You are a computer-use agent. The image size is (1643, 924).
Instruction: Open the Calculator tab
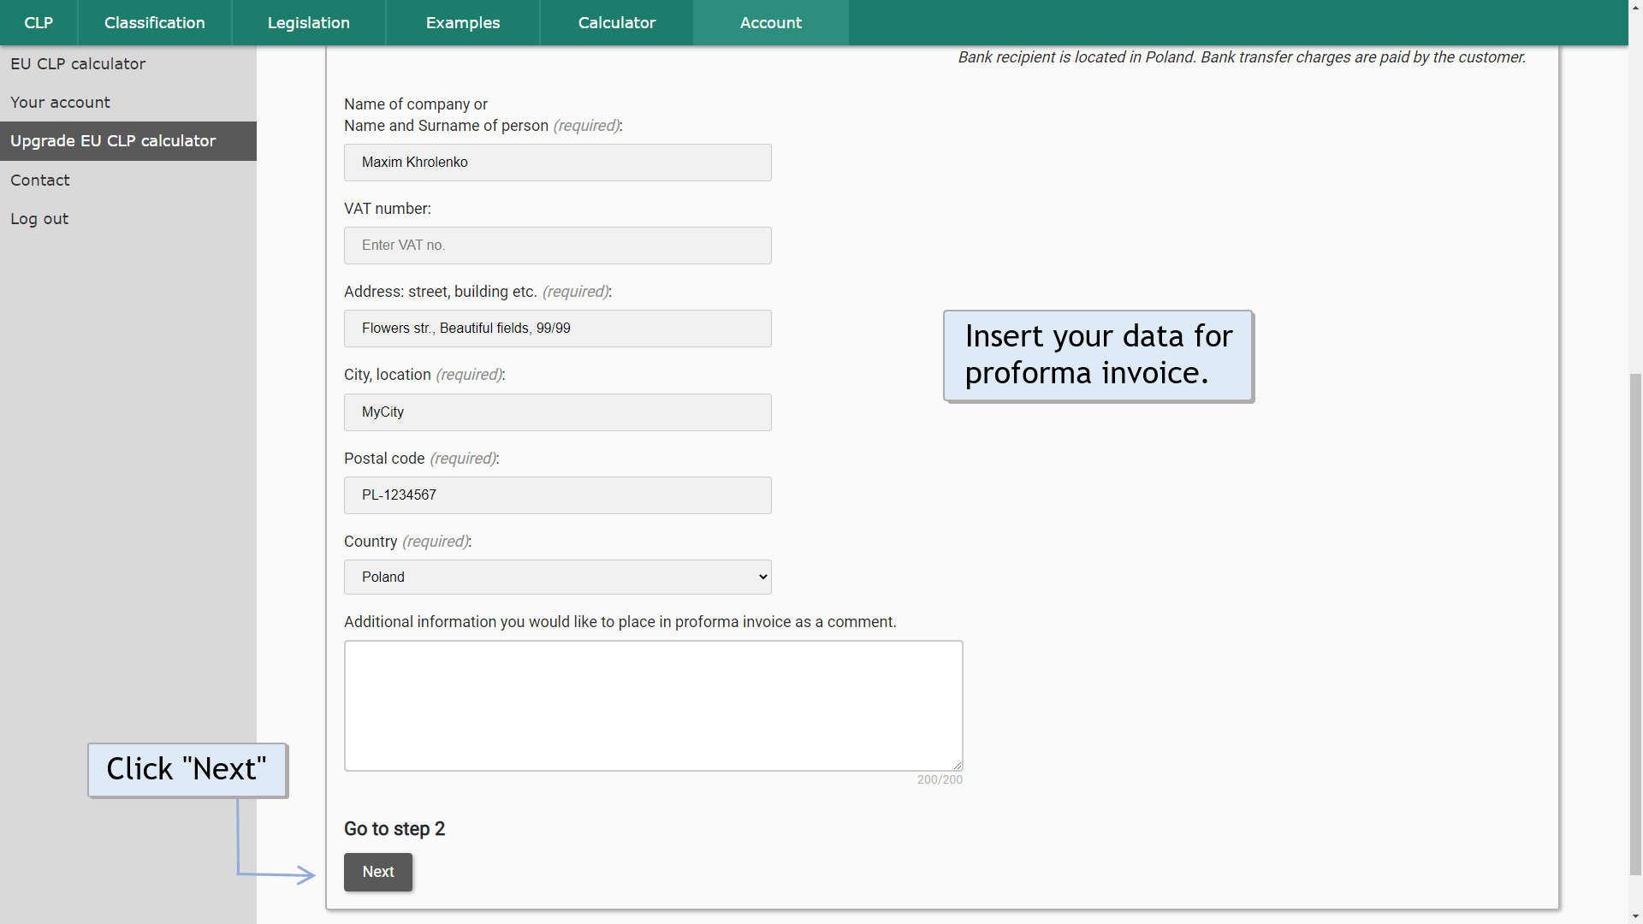(617, 23)
